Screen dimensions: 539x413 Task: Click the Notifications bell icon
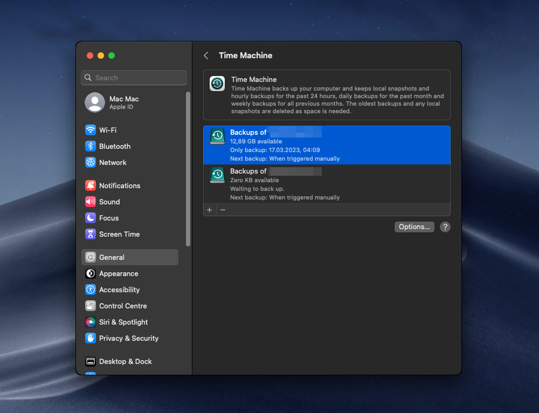(91, 185)
